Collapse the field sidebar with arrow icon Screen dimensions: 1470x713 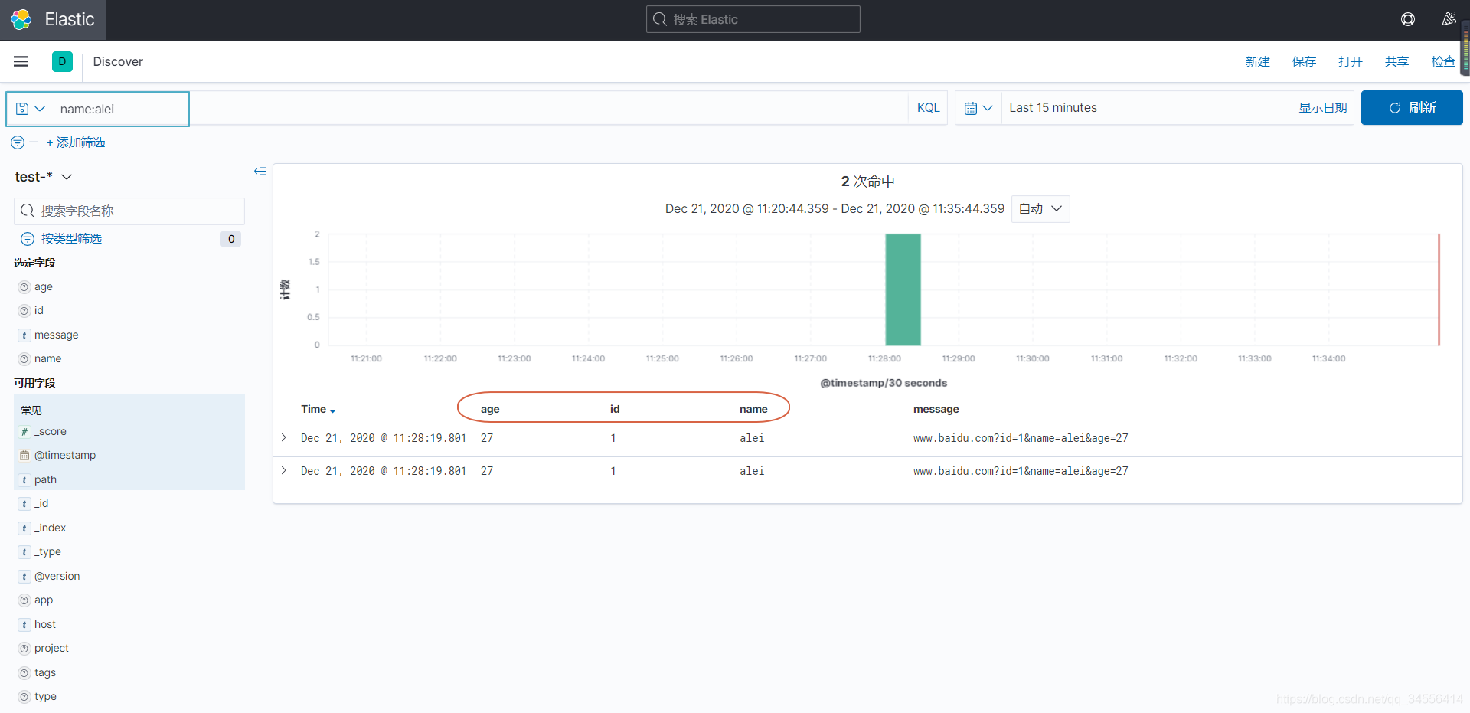(260, 172)
